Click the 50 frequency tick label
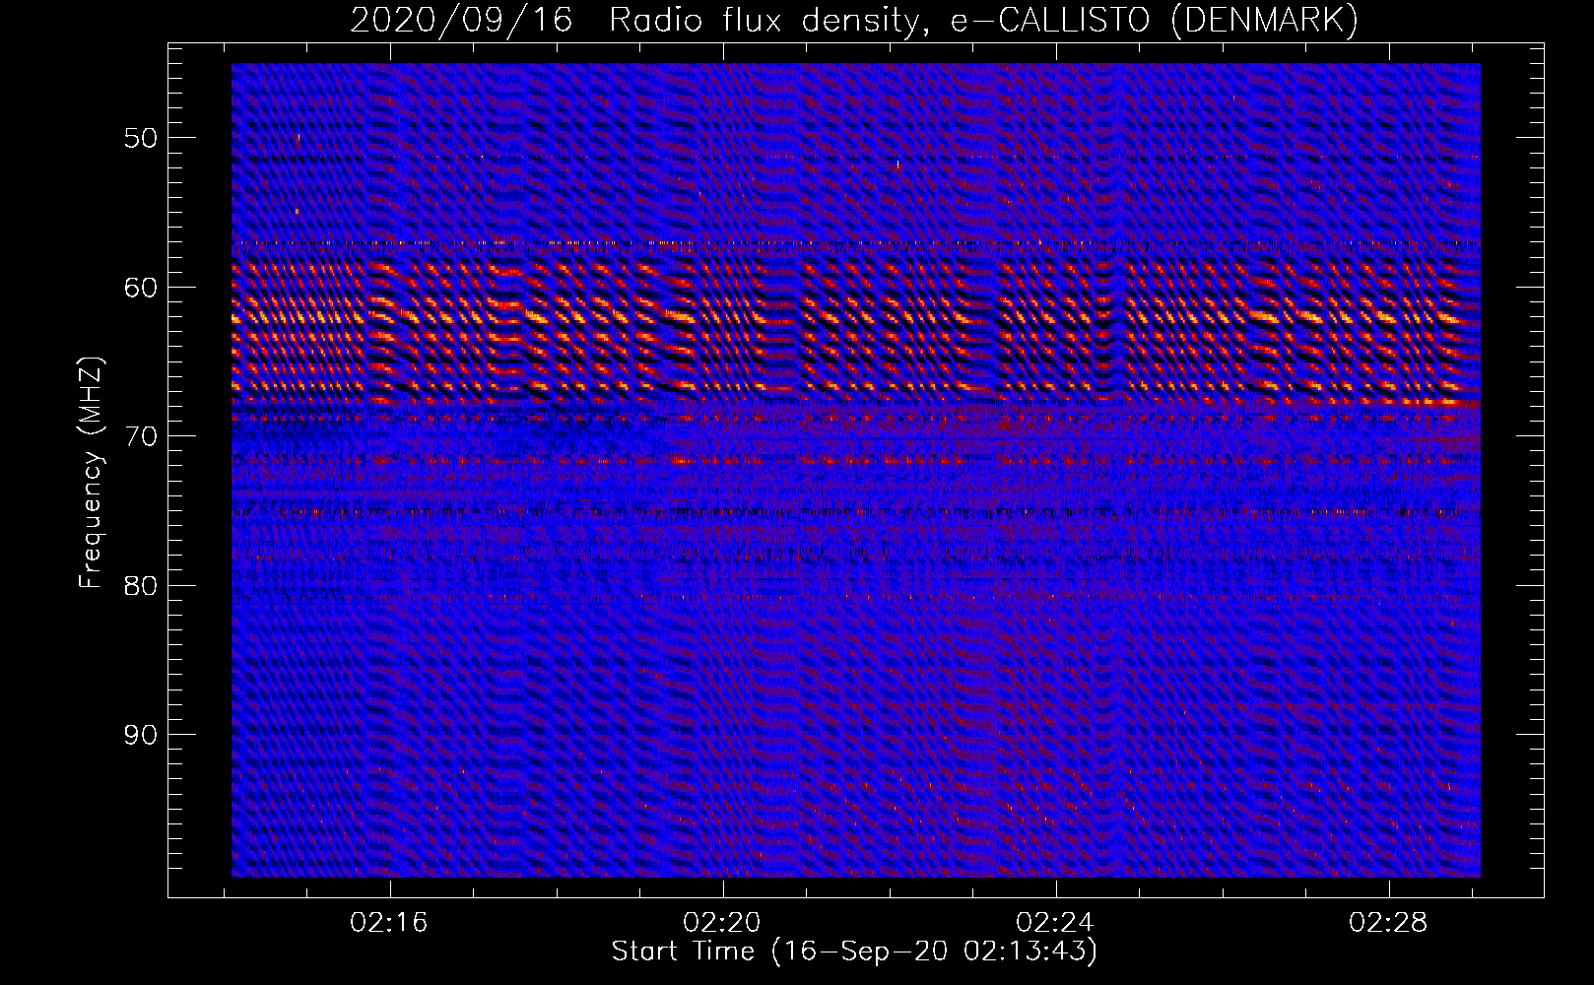1594x985 pixels. (141, 138)
